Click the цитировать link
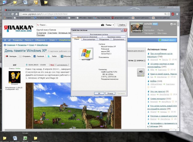 62,65
